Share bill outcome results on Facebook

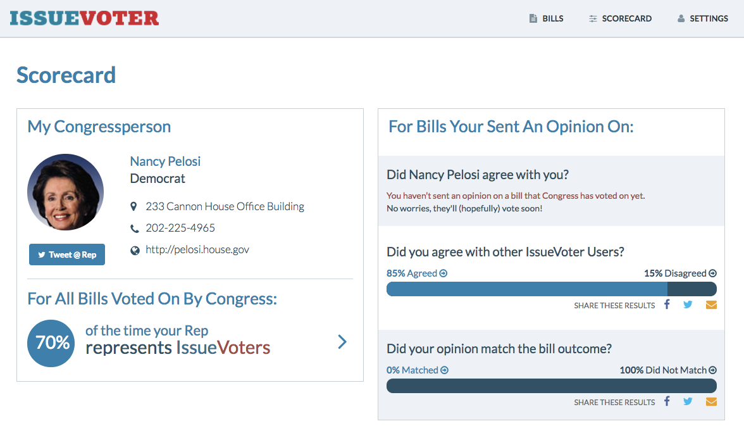667,401
